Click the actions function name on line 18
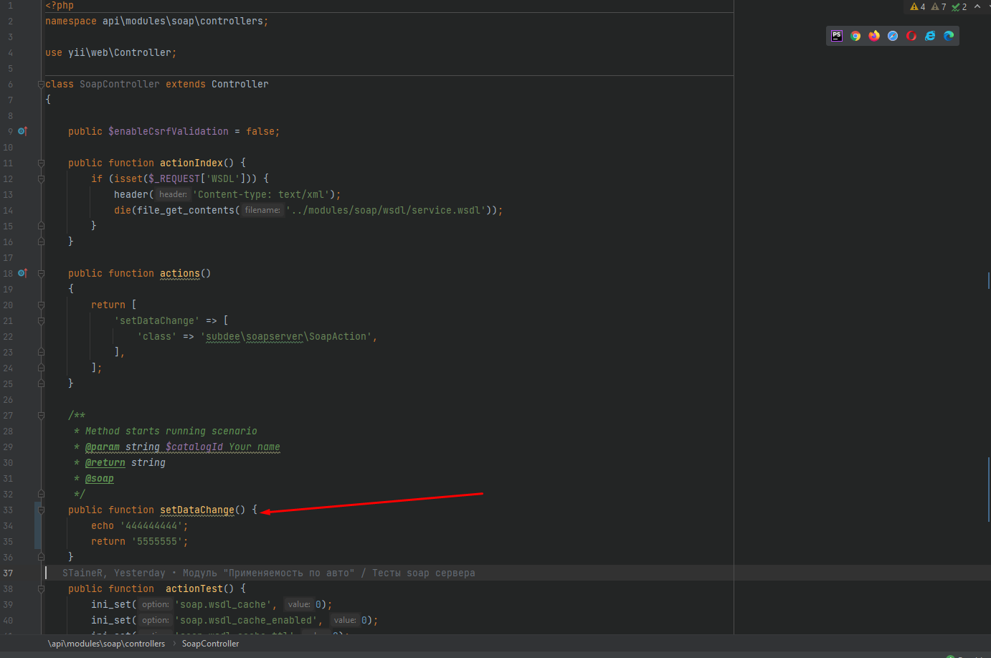Viewport: 991px width, 658px height. (x=180, y=273)
